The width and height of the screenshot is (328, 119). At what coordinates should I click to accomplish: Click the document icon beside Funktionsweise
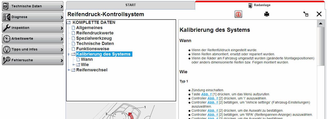[73, 49]
